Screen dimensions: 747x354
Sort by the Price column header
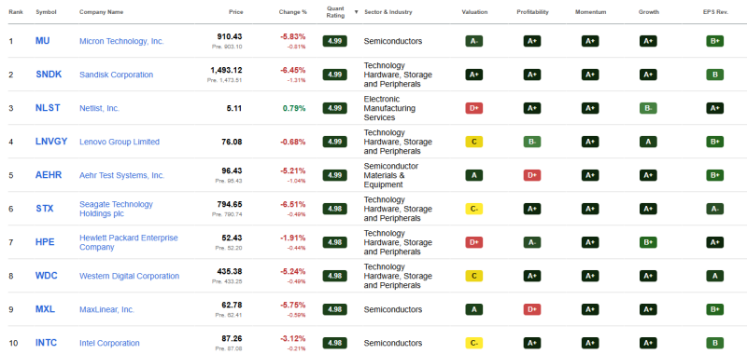pos(236,12)
